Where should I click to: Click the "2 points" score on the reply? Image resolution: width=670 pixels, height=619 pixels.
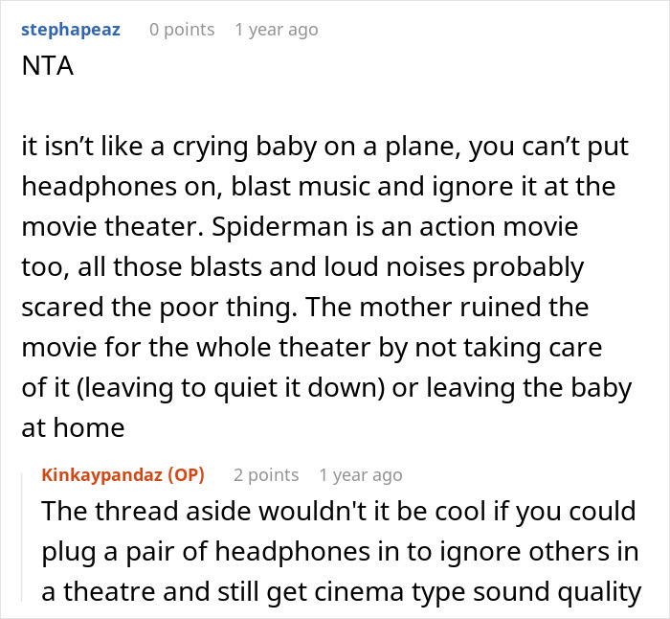266,475
